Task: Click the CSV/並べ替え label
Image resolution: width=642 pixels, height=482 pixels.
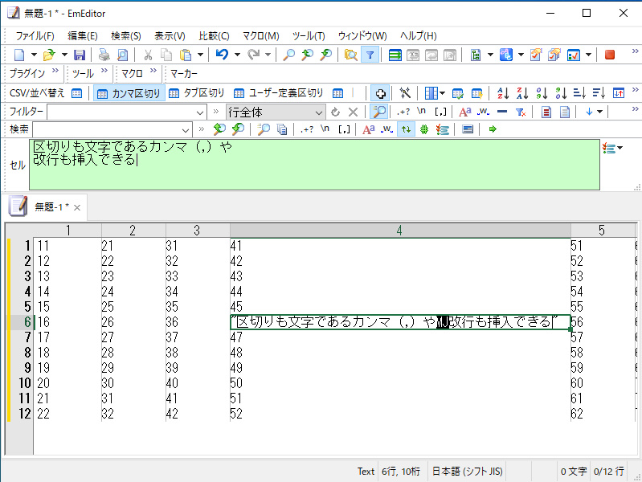Action: click(37, 93)
